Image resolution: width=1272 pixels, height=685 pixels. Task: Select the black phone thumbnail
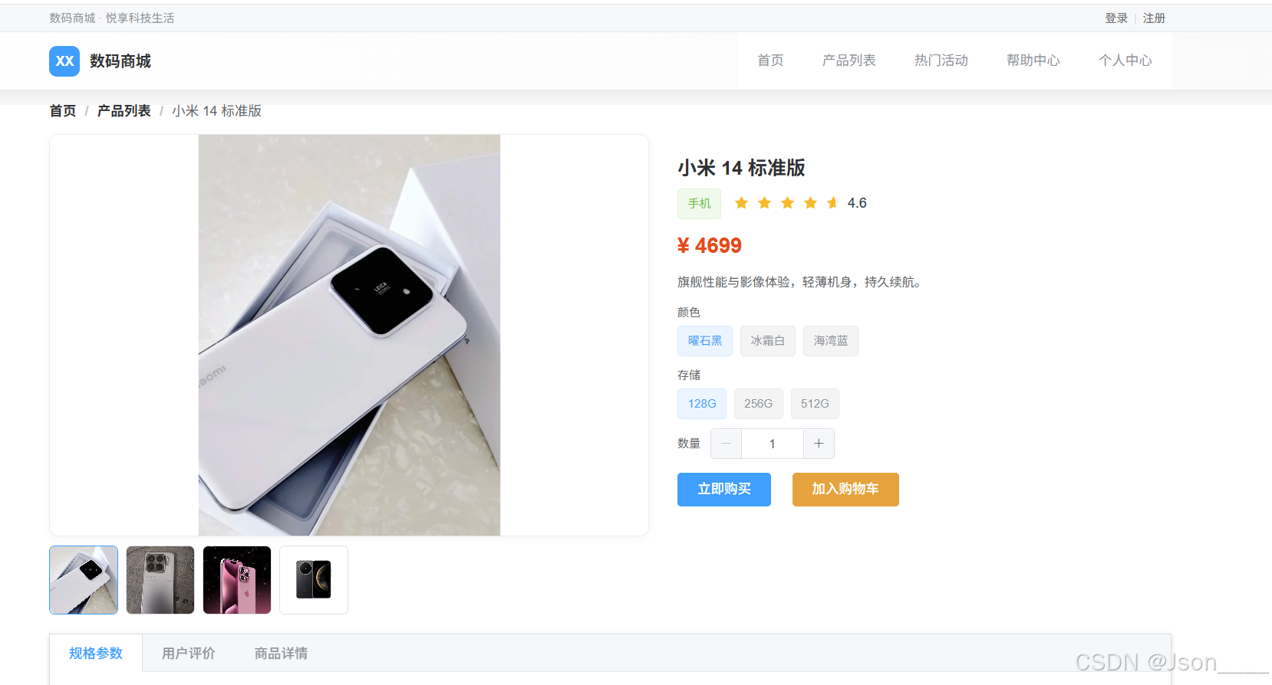pyautogui.click(x=314, y=580)
